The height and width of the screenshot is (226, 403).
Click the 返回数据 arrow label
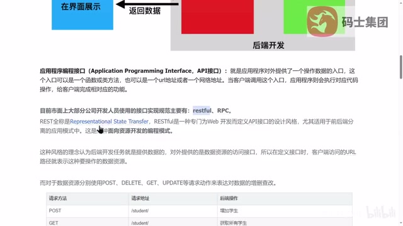pyautogui.click(x=145, y=11)
